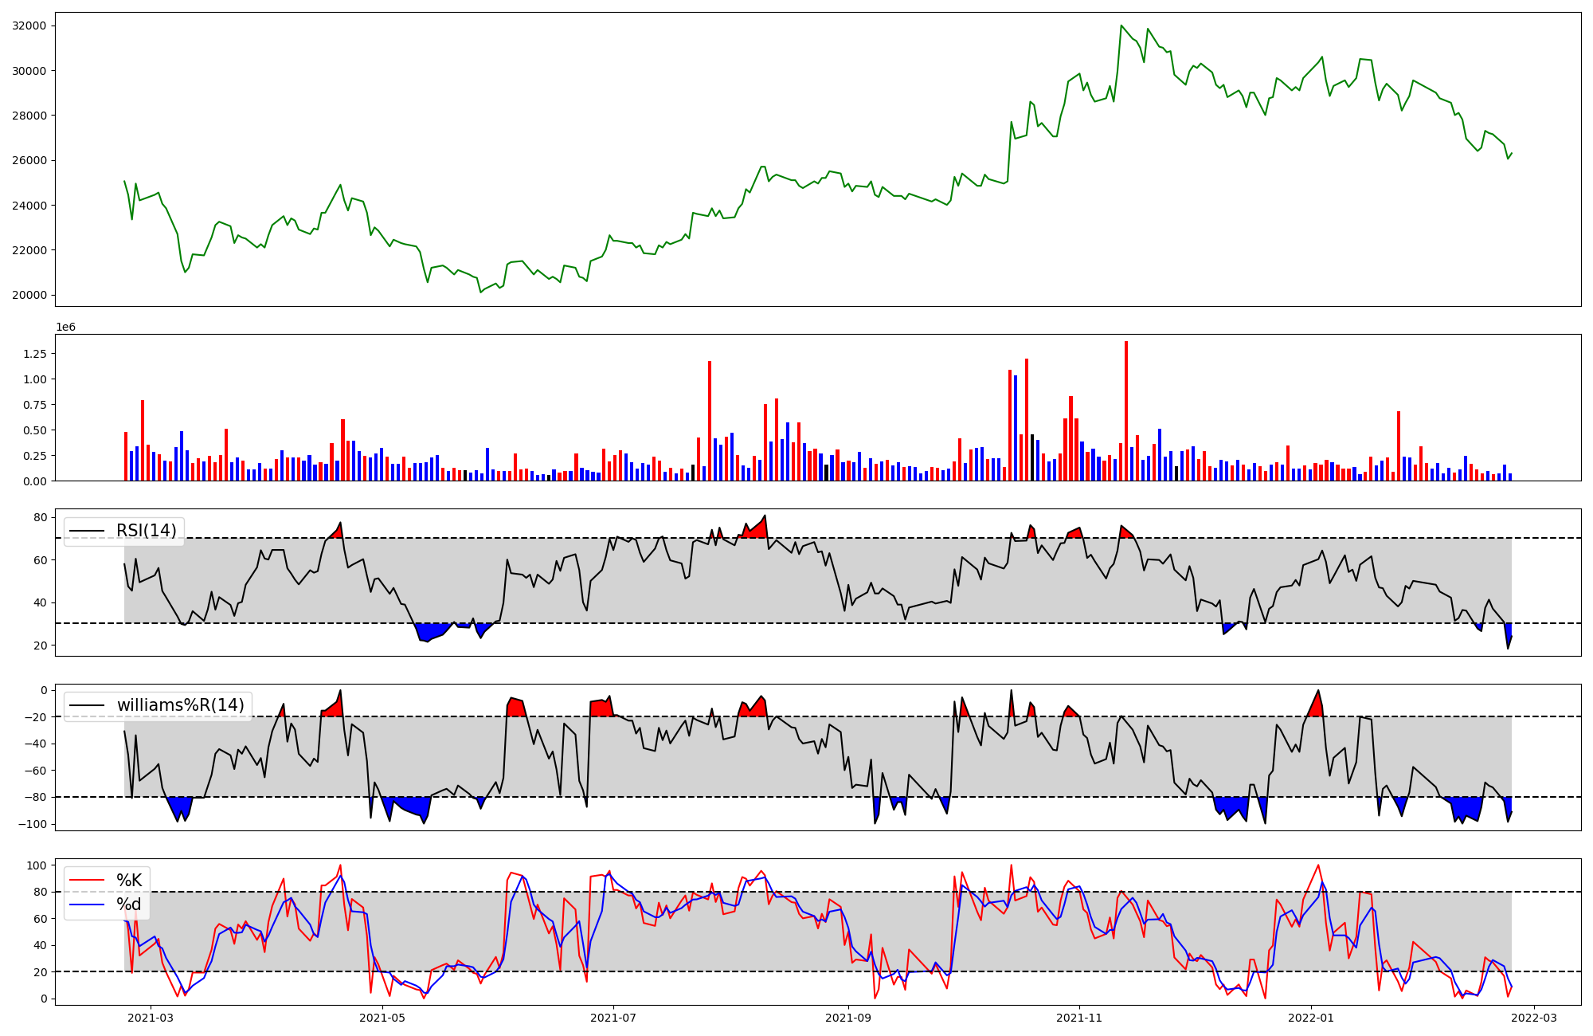The width and height of the screenshot is (1593, 1036).
Task: Click the 80 tick on the RSI axis
Action: (40, 518)
